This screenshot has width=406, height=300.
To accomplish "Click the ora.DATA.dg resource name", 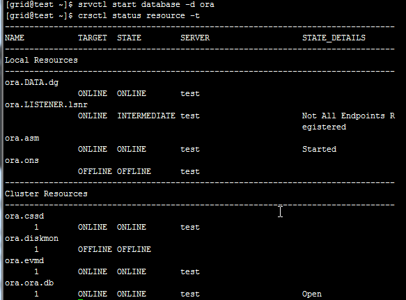I will click(x=31, y=83).
